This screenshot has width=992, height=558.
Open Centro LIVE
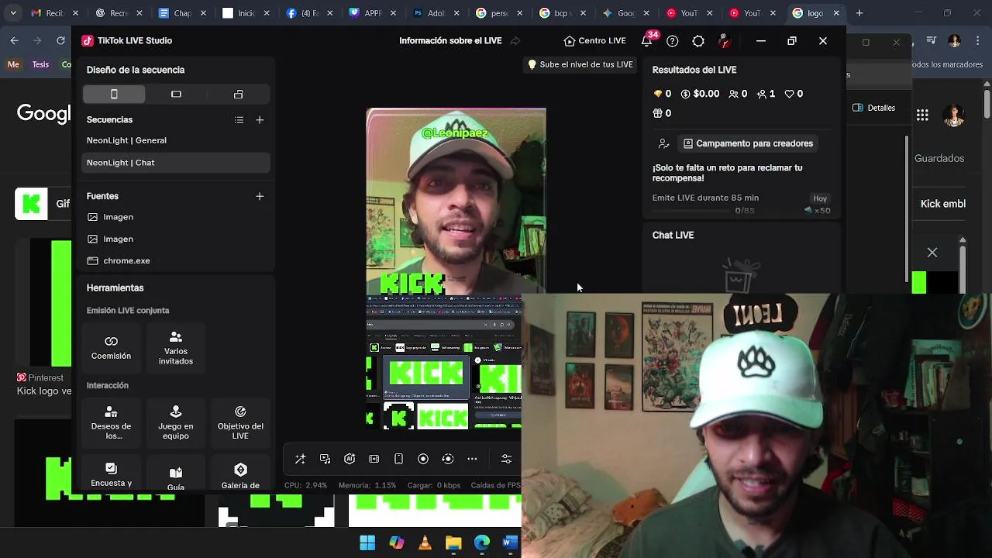594,41
